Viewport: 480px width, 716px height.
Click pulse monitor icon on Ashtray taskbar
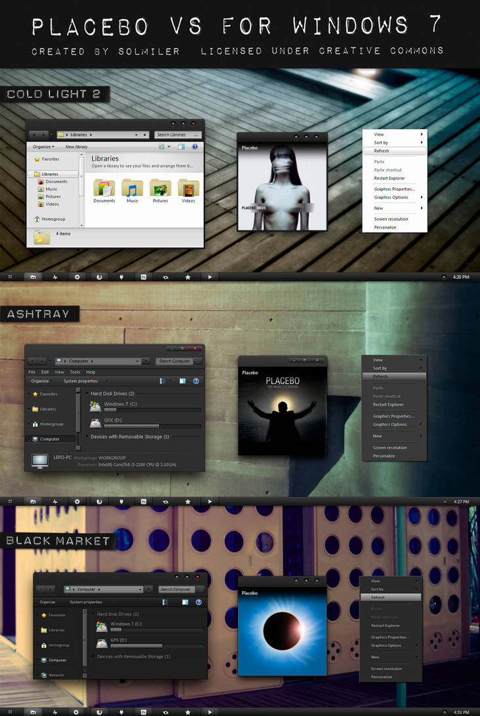coord(55,502)
